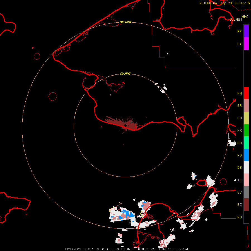
Task: Click the ND black legend swatch
Action: [x=246, y=217]
